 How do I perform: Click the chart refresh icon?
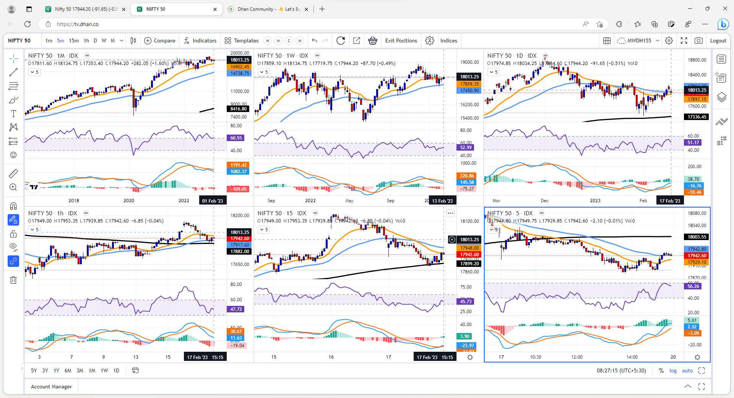pos(341,41)
